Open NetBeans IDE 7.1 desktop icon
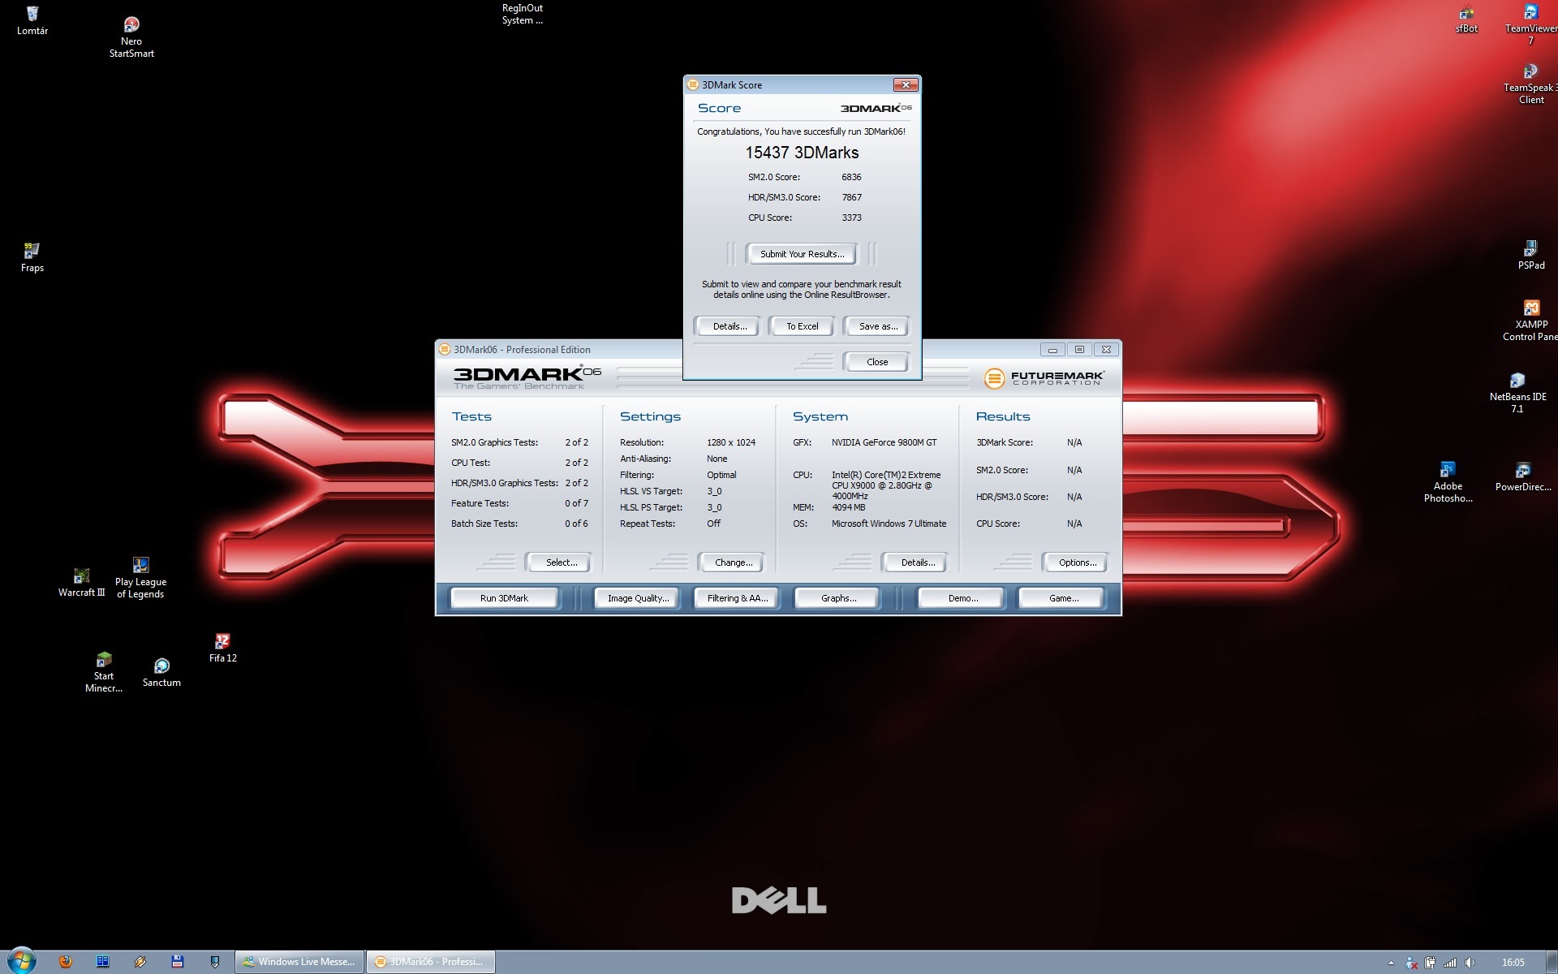The image size is (1558, 974). [1517, 393]
